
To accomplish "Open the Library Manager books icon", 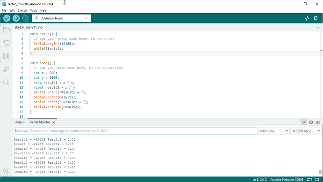I will click(x=7, y=56).
